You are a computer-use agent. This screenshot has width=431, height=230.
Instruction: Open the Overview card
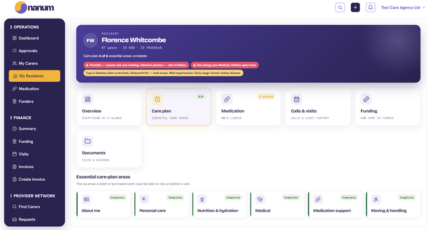coord(109,107)
